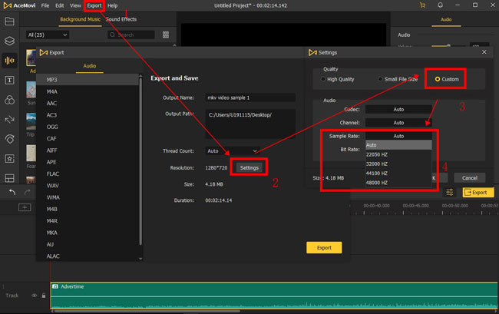The height and width of the screenshot is (314, 499).
Task: Open the layers sidebar icon
Action: (x=9, y=41)
